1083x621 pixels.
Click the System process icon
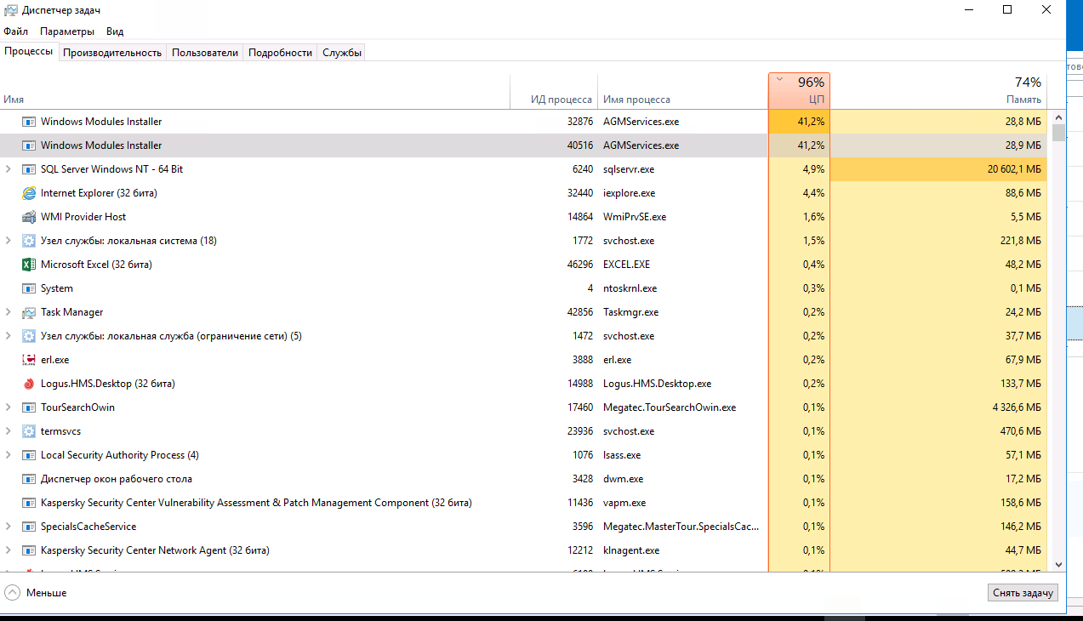click(x=29, y=288)
